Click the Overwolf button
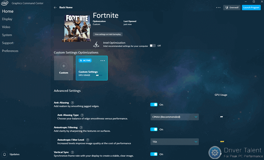Screen dimensions: 264x160 (232, 8)
